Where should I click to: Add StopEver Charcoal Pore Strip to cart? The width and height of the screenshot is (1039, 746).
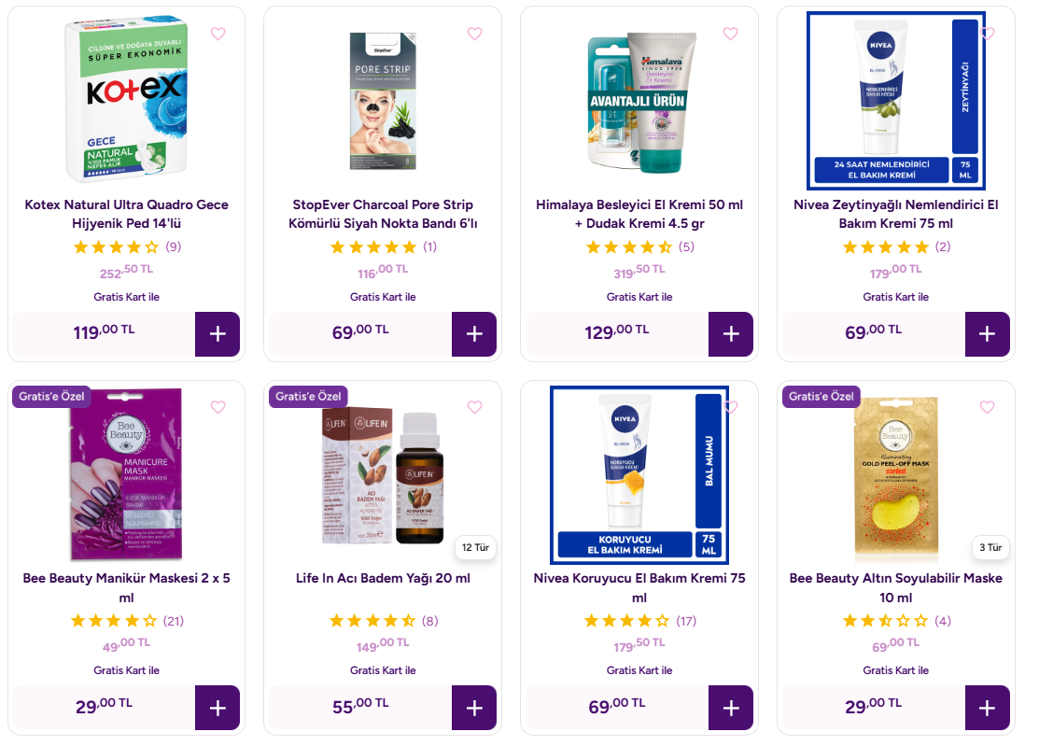click(474, 334)
